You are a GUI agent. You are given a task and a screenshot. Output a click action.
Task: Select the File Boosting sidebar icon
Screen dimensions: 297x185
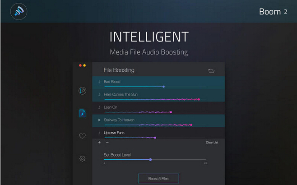(x=82, y=113)
